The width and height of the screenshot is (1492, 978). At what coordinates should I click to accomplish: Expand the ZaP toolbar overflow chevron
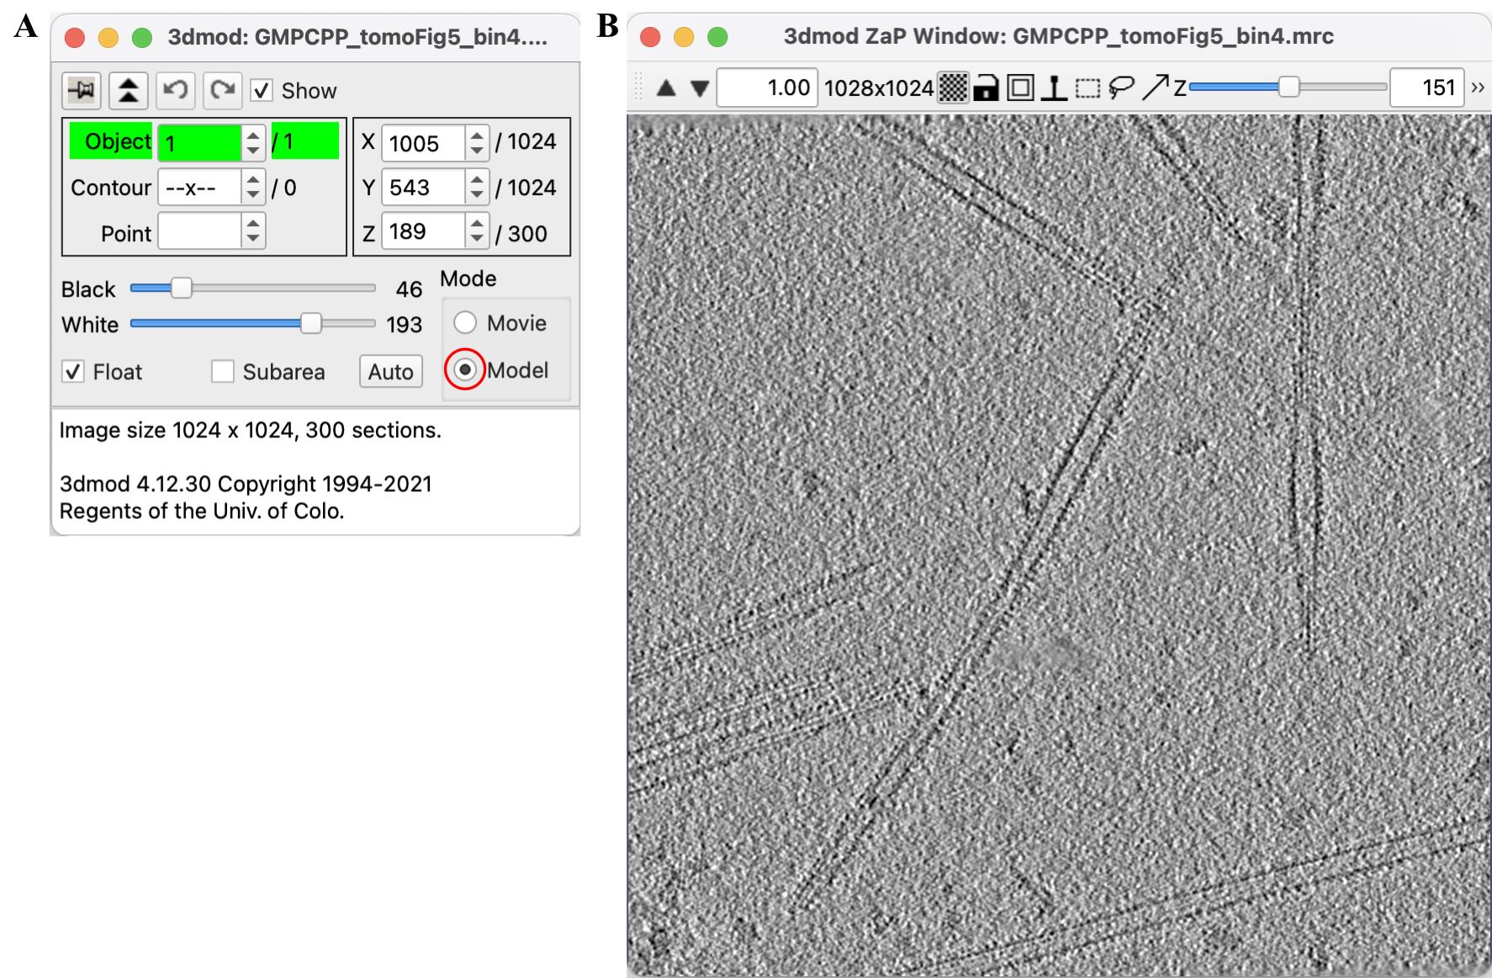[x=1478, y=87]
